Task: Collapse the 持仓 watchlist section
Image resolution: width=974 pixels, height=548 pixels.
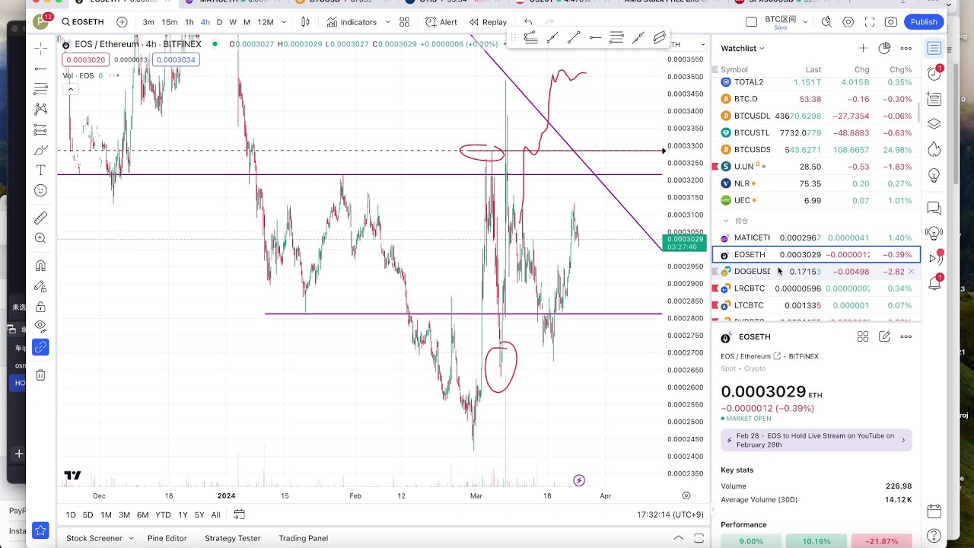Action: point(725,221)
